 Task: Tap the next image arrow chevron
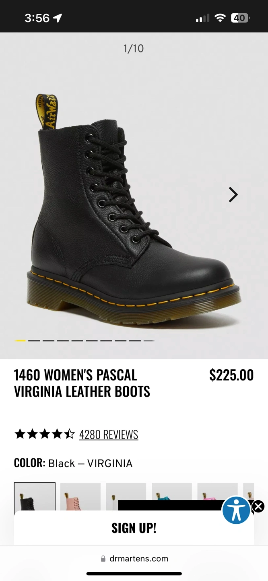[x=233, y=194]
